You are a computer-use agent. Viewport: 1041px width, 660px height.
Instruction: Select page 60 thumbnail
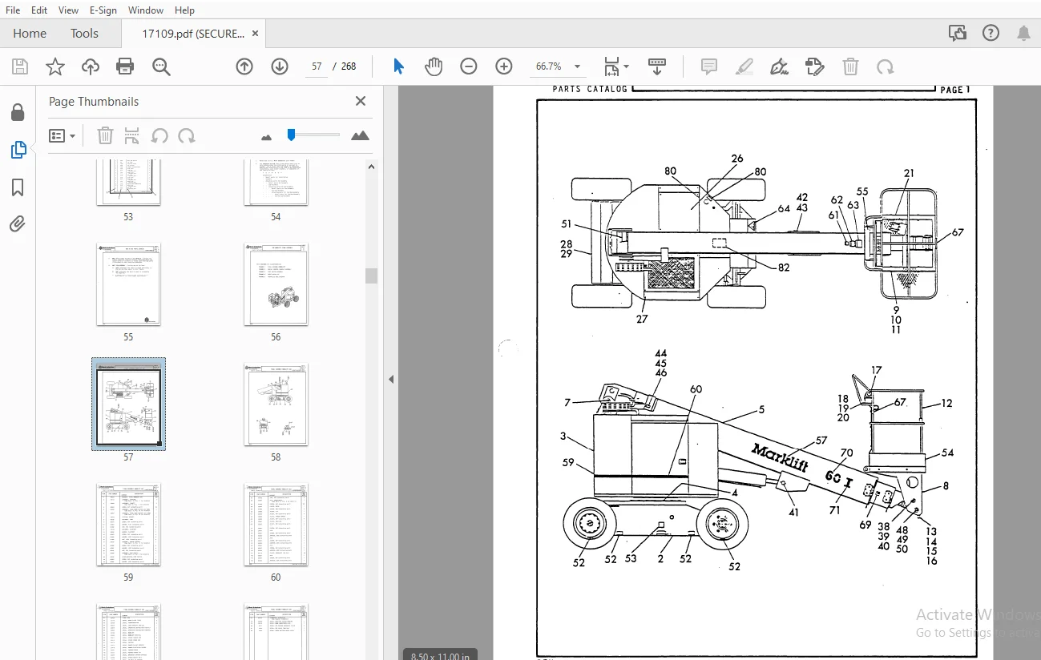click(x=276, y=525)
